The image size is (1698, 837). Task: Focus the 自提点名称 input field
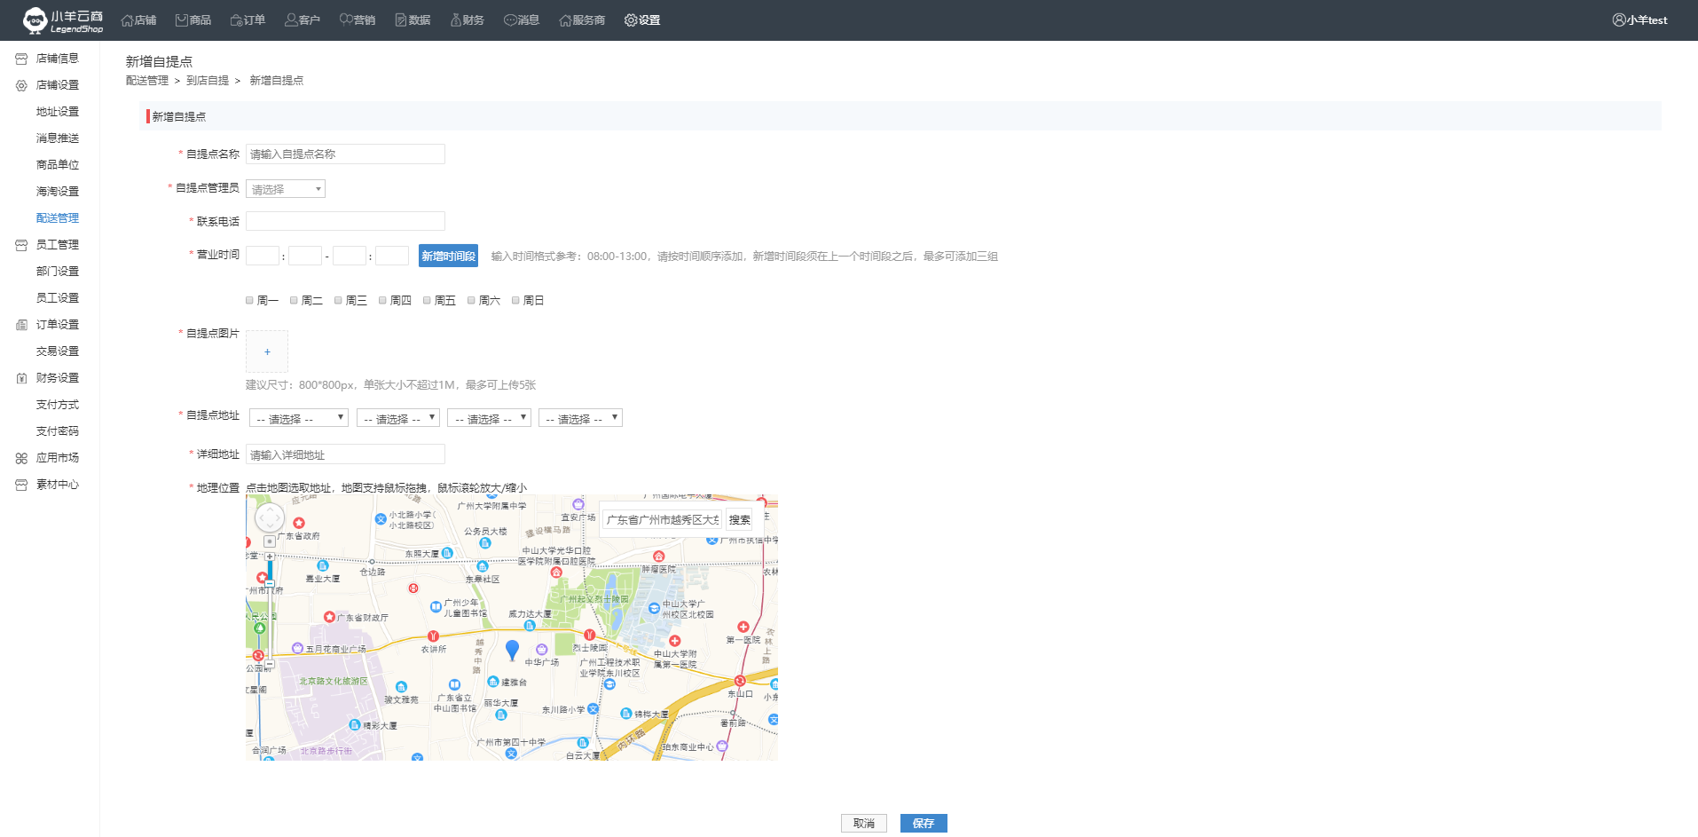(345, 154)
